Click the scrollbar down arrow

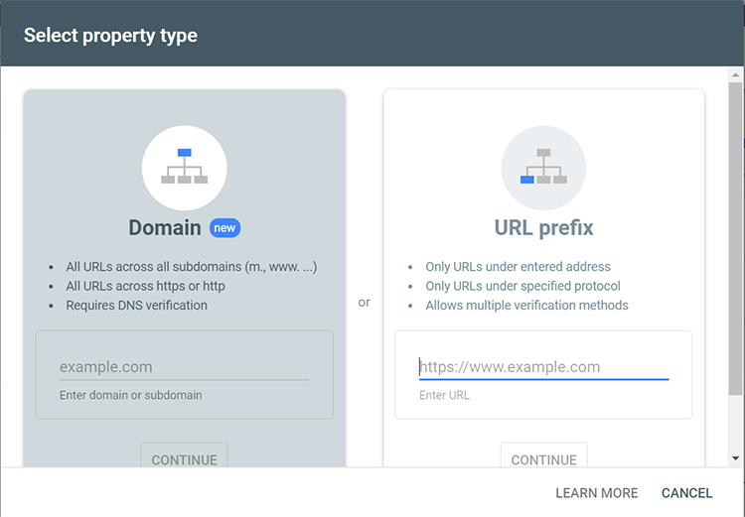click(735, 458)
